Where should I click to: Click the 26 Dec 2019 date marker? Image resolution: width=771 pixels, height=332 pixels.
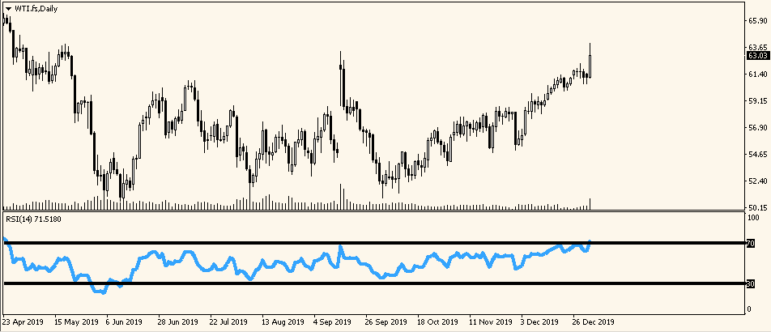point(594,322)
